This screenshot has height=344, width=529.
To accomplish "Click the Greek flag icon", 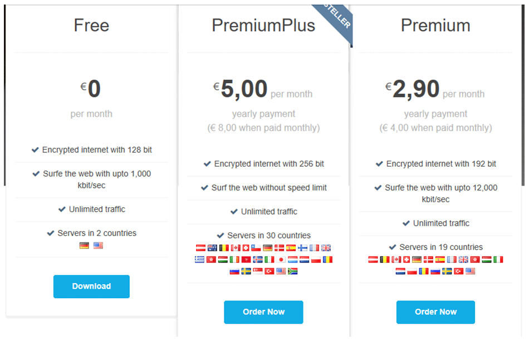I will (200, 259).
